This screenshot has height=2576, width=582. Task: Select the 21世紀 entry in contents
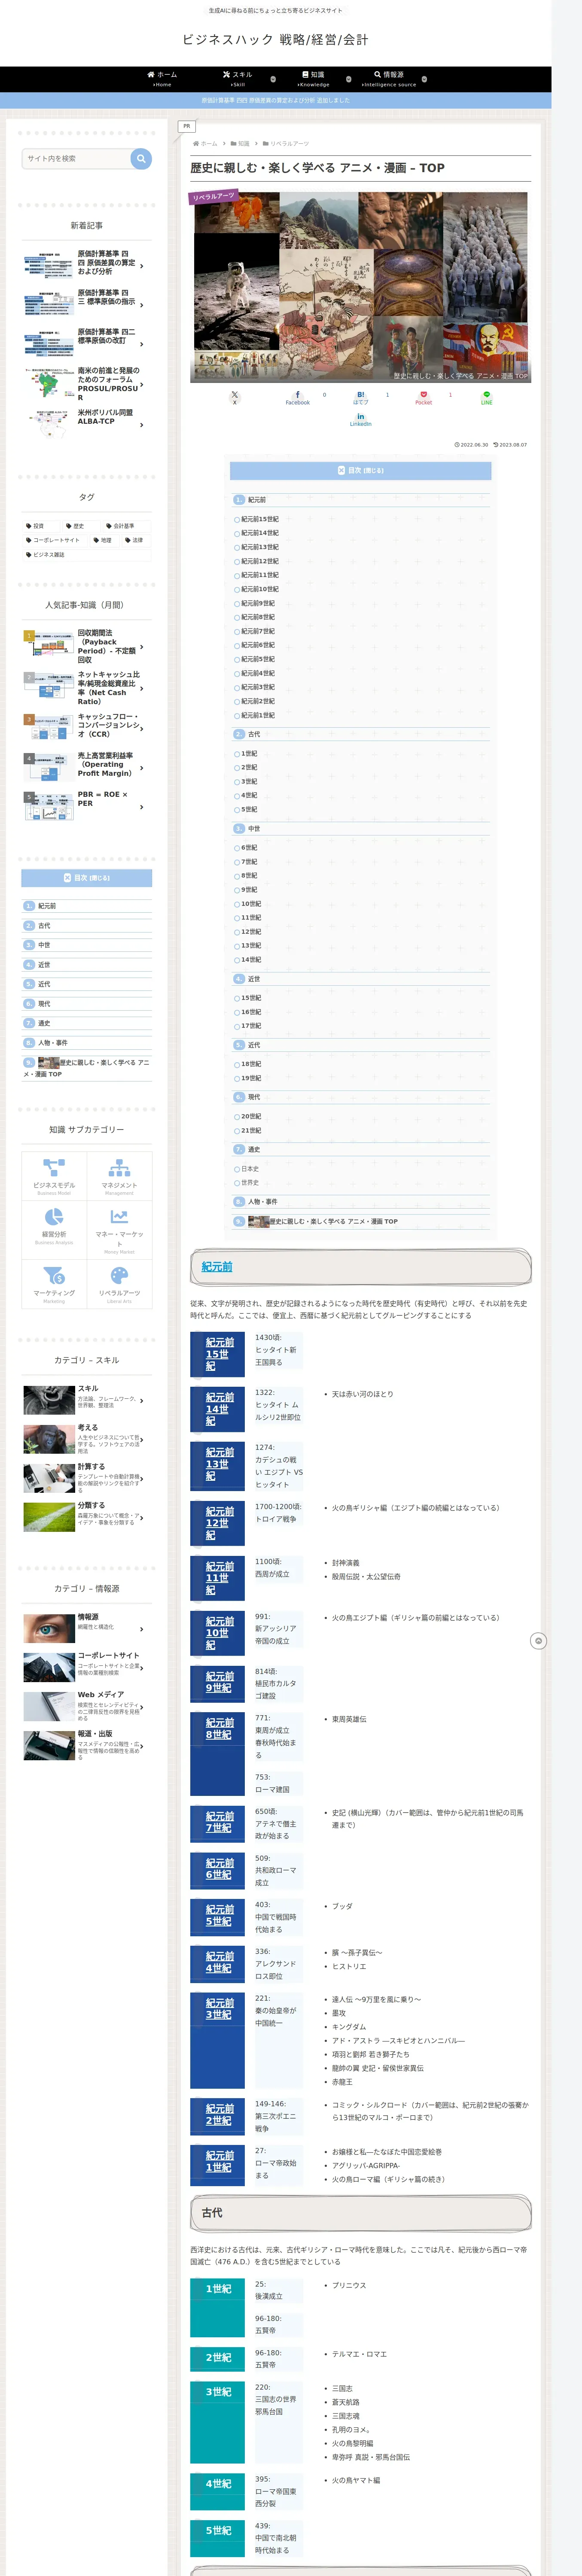pos(251,1131)
